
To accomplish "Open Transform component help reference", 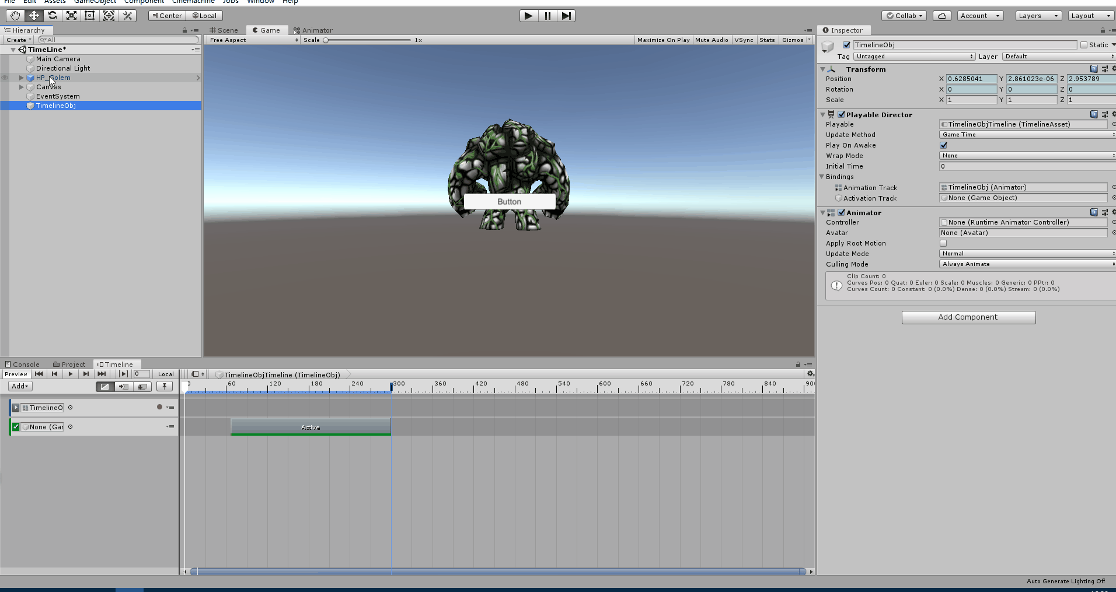I will pos(1094,69).
